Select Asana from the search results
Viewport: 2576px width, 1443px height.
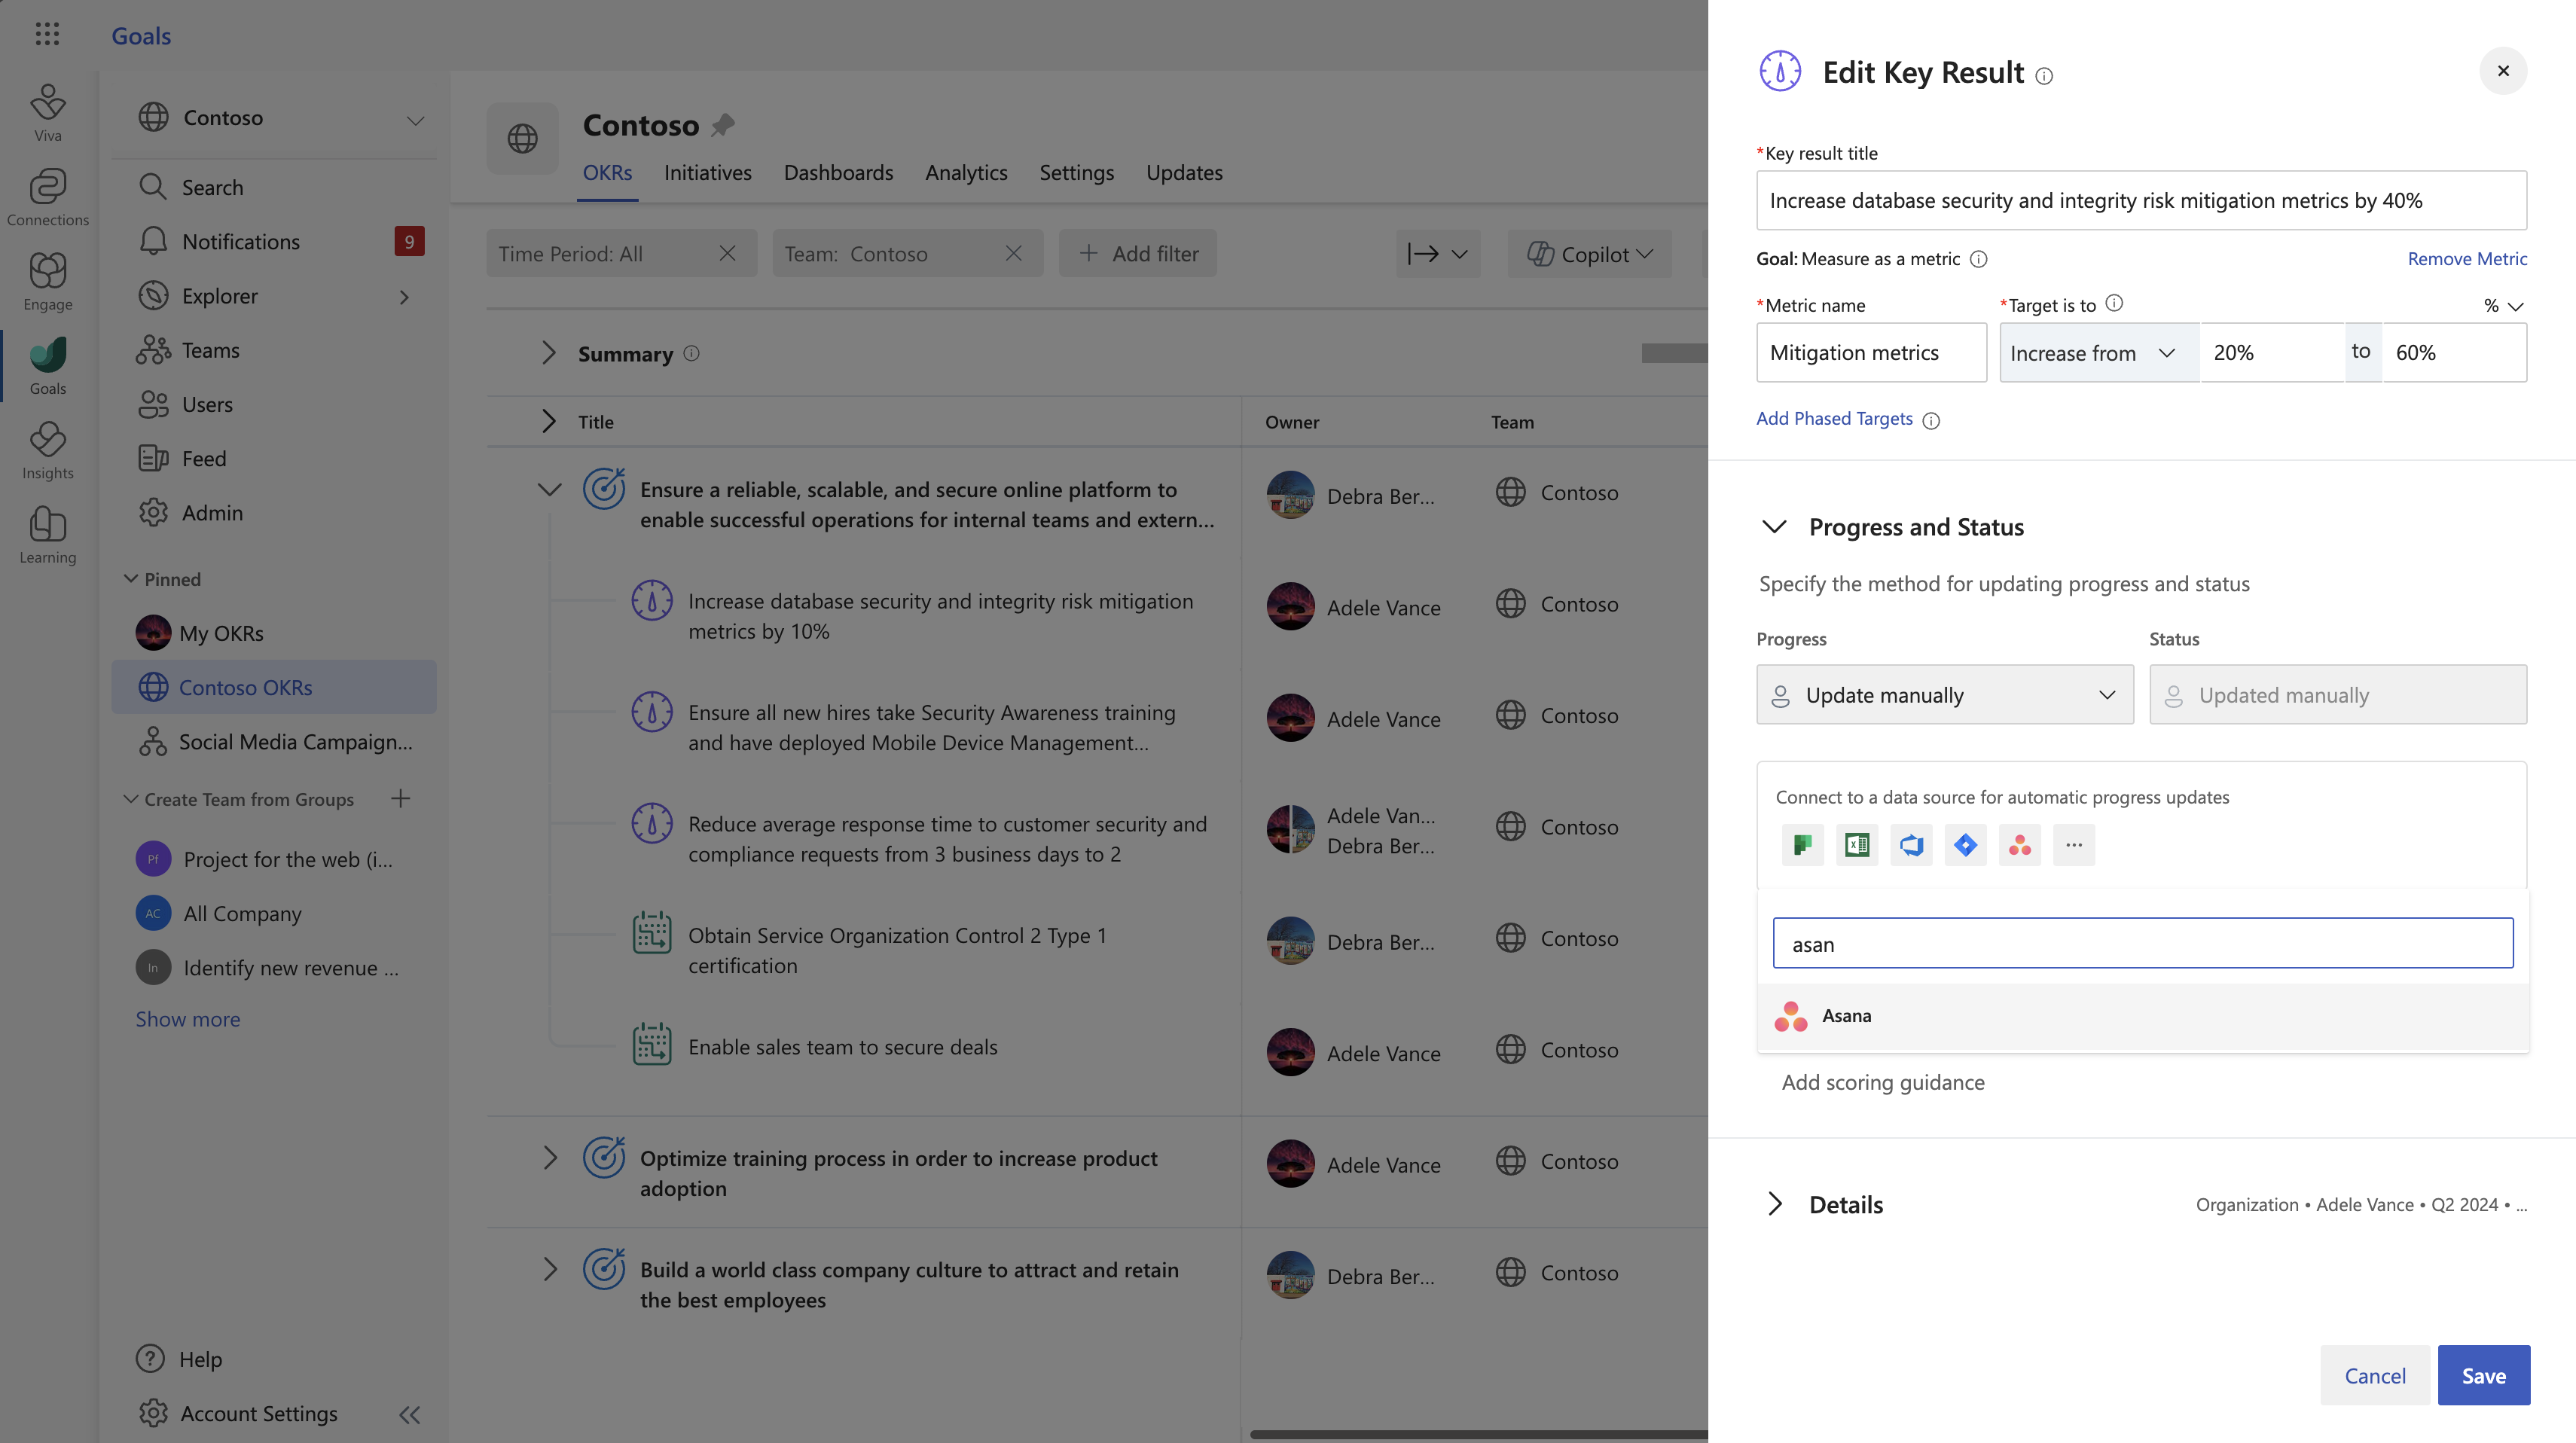point(1846,1016)
